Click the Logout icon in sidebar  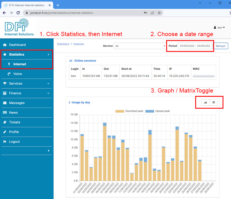point(5,142)
